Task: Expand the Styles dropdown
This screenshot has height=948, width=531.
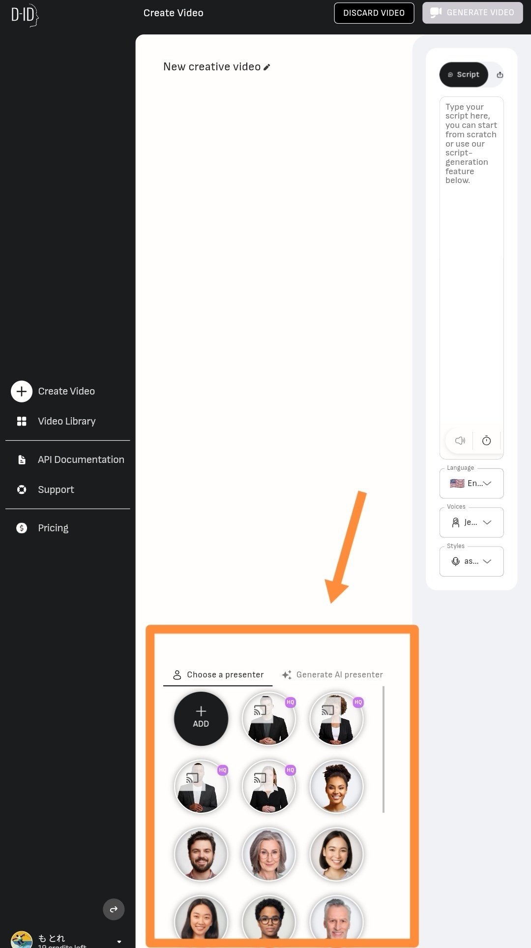Action: pos(472,561)
